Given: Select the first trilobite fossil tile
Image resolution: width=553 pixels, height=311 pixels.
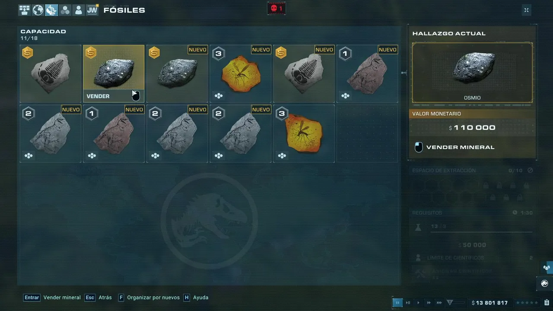Looking at the screenshot, I should (51, 73).
